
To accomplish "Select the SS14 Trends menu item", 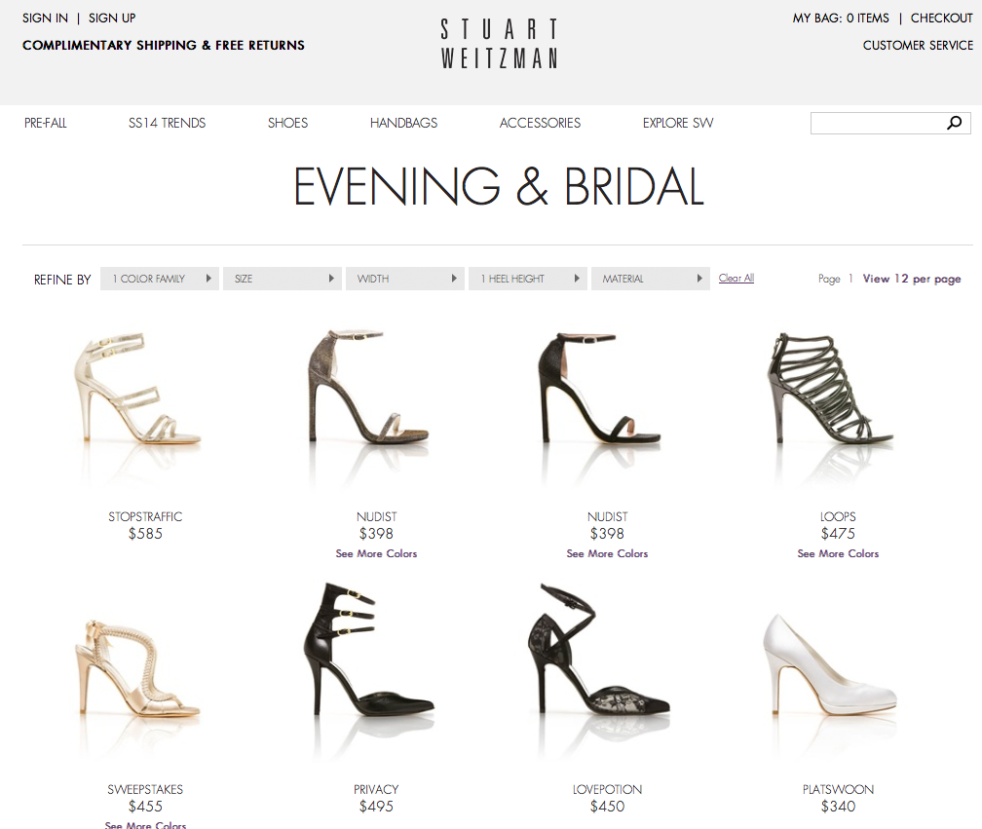I will coord(167,123).
